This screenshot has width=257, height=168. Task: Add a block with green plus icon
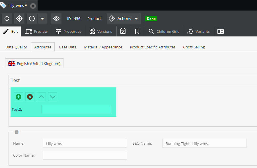click(x=18, y=97)
